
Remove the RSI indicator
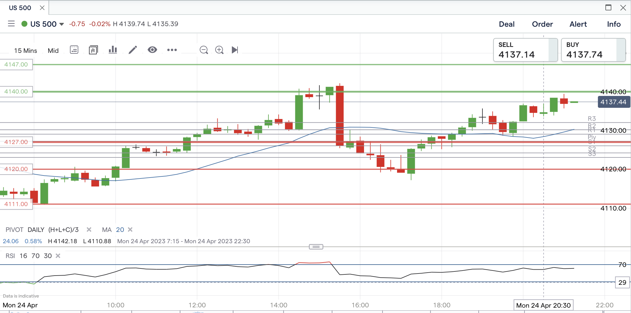pos(58,256)
